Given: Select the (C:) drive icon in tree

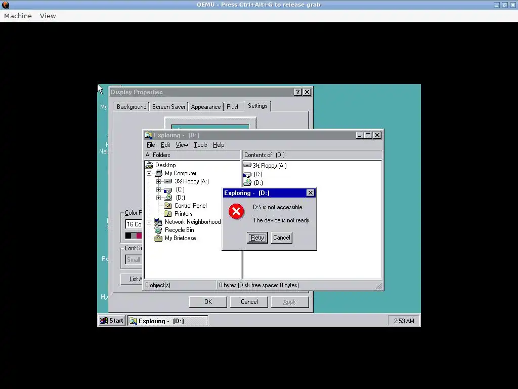Looking at the screenshot, I should point(168,190).
